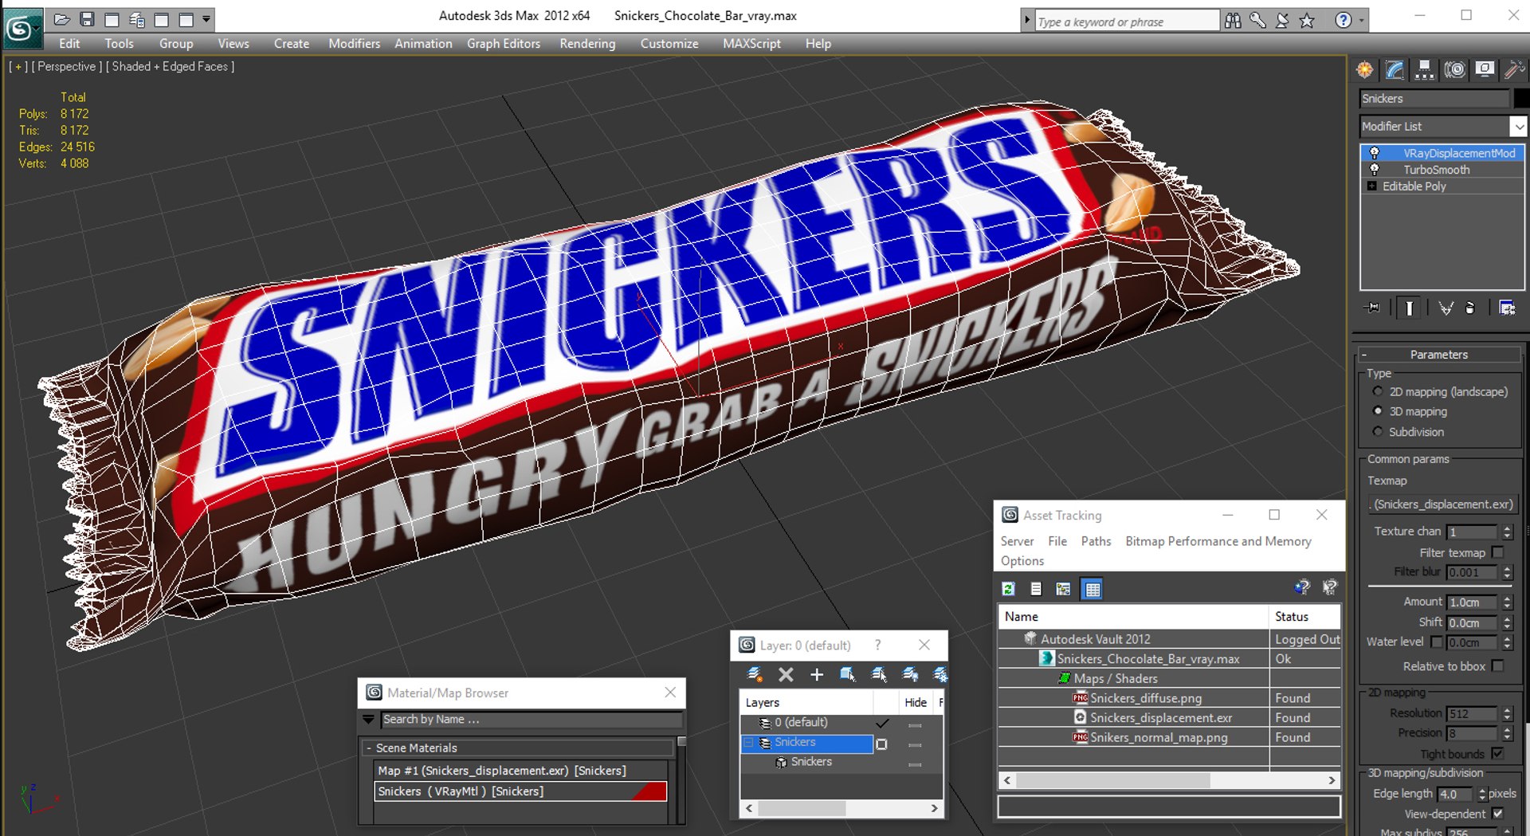Open the Material/Map Browser options arrow
The image size is (1530, 836).
click(x=368, y=719)
